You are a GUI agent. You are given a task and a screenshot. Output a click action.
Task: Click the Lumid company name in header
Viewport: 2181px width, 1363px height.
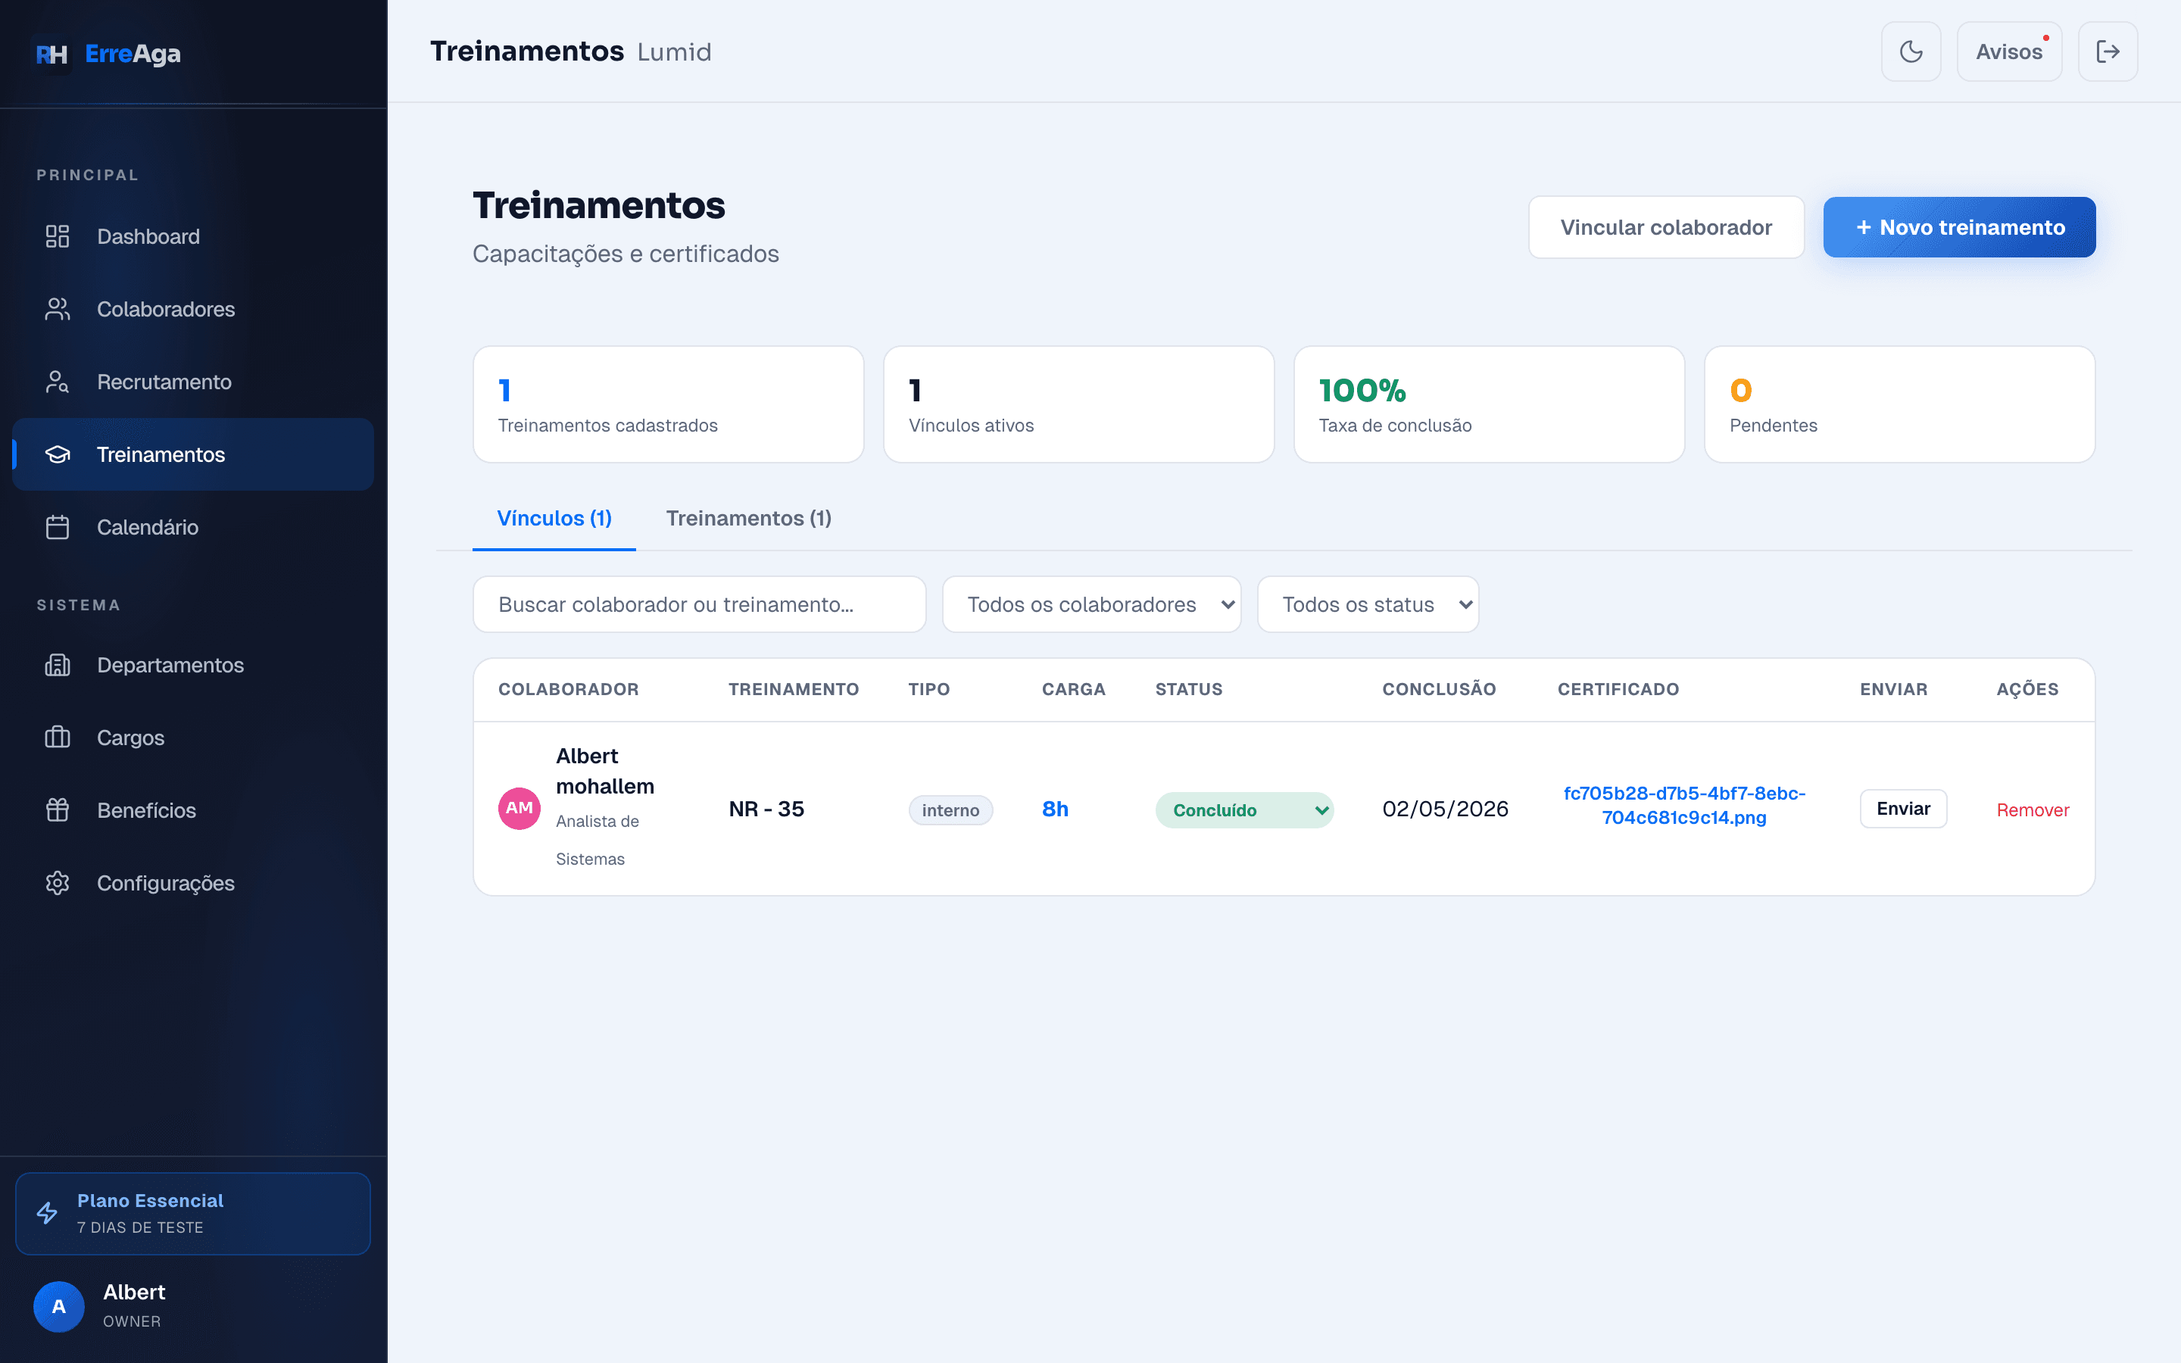tap(674, 52)
